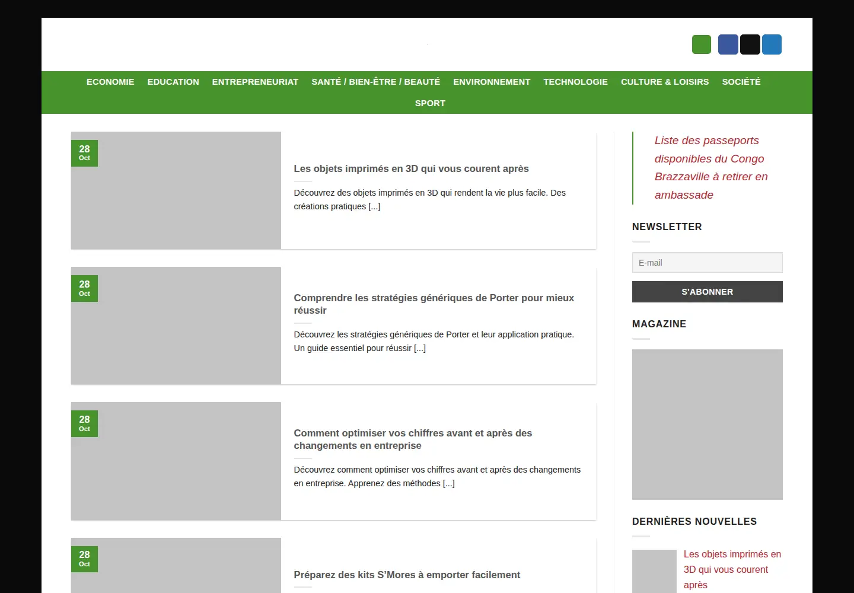Click excerpt 'Découvrez comment optimiser vos chiffres'
Screen dimensions: 854x593
(x=437, y=477)
